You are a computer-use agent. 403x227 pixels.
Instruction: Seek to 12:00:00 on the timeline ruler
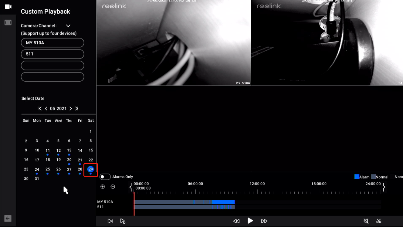[x=257, y=184]
